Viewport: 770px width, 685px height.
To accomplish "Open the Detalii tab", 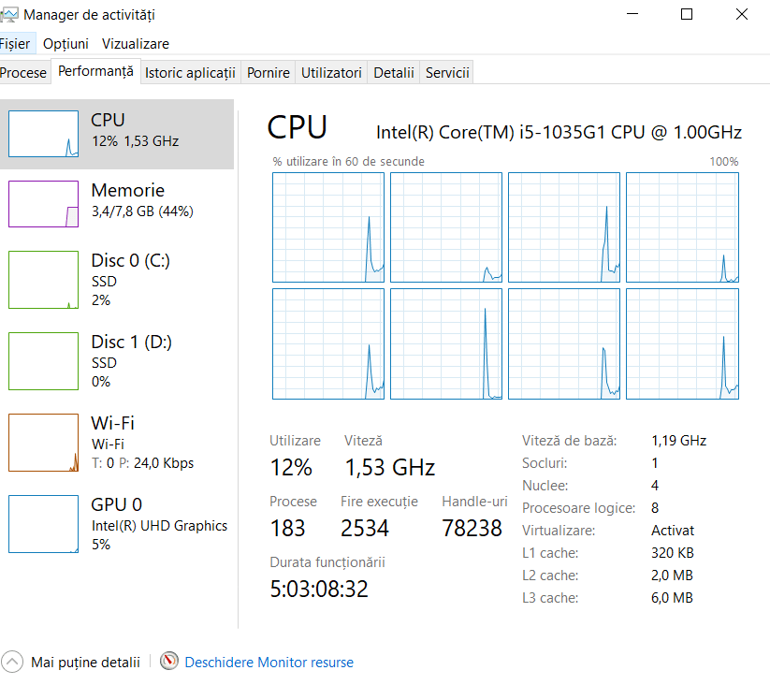I will [x=393, y=73].
